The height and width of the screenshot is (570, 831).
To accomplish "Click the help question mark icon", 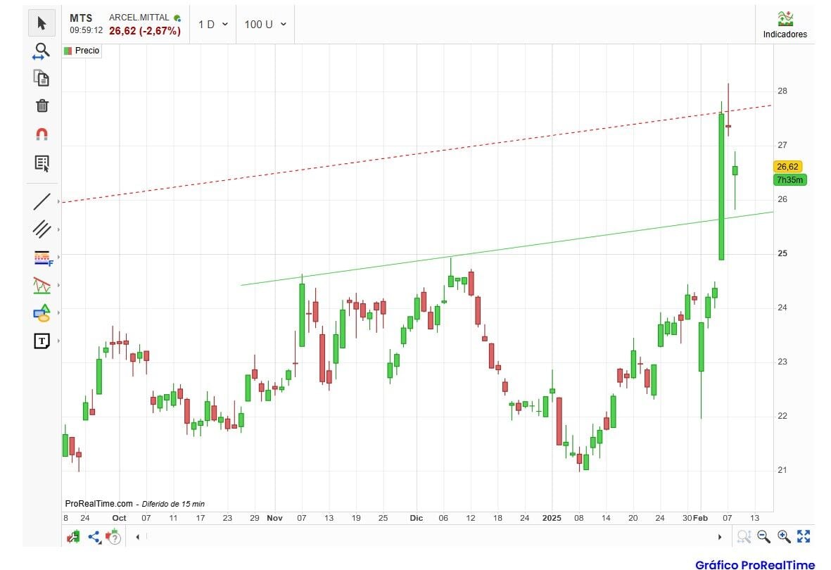I will coord(113,537).
